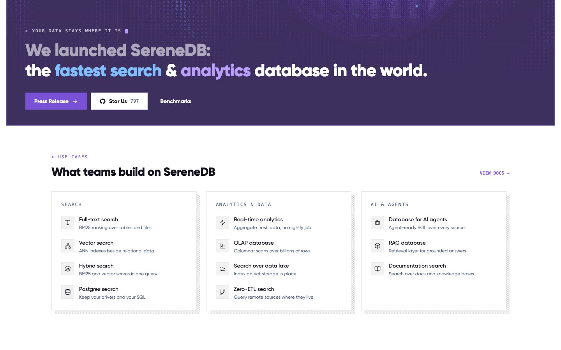Click the Database for AI agents robot icon

coord(378,222)
